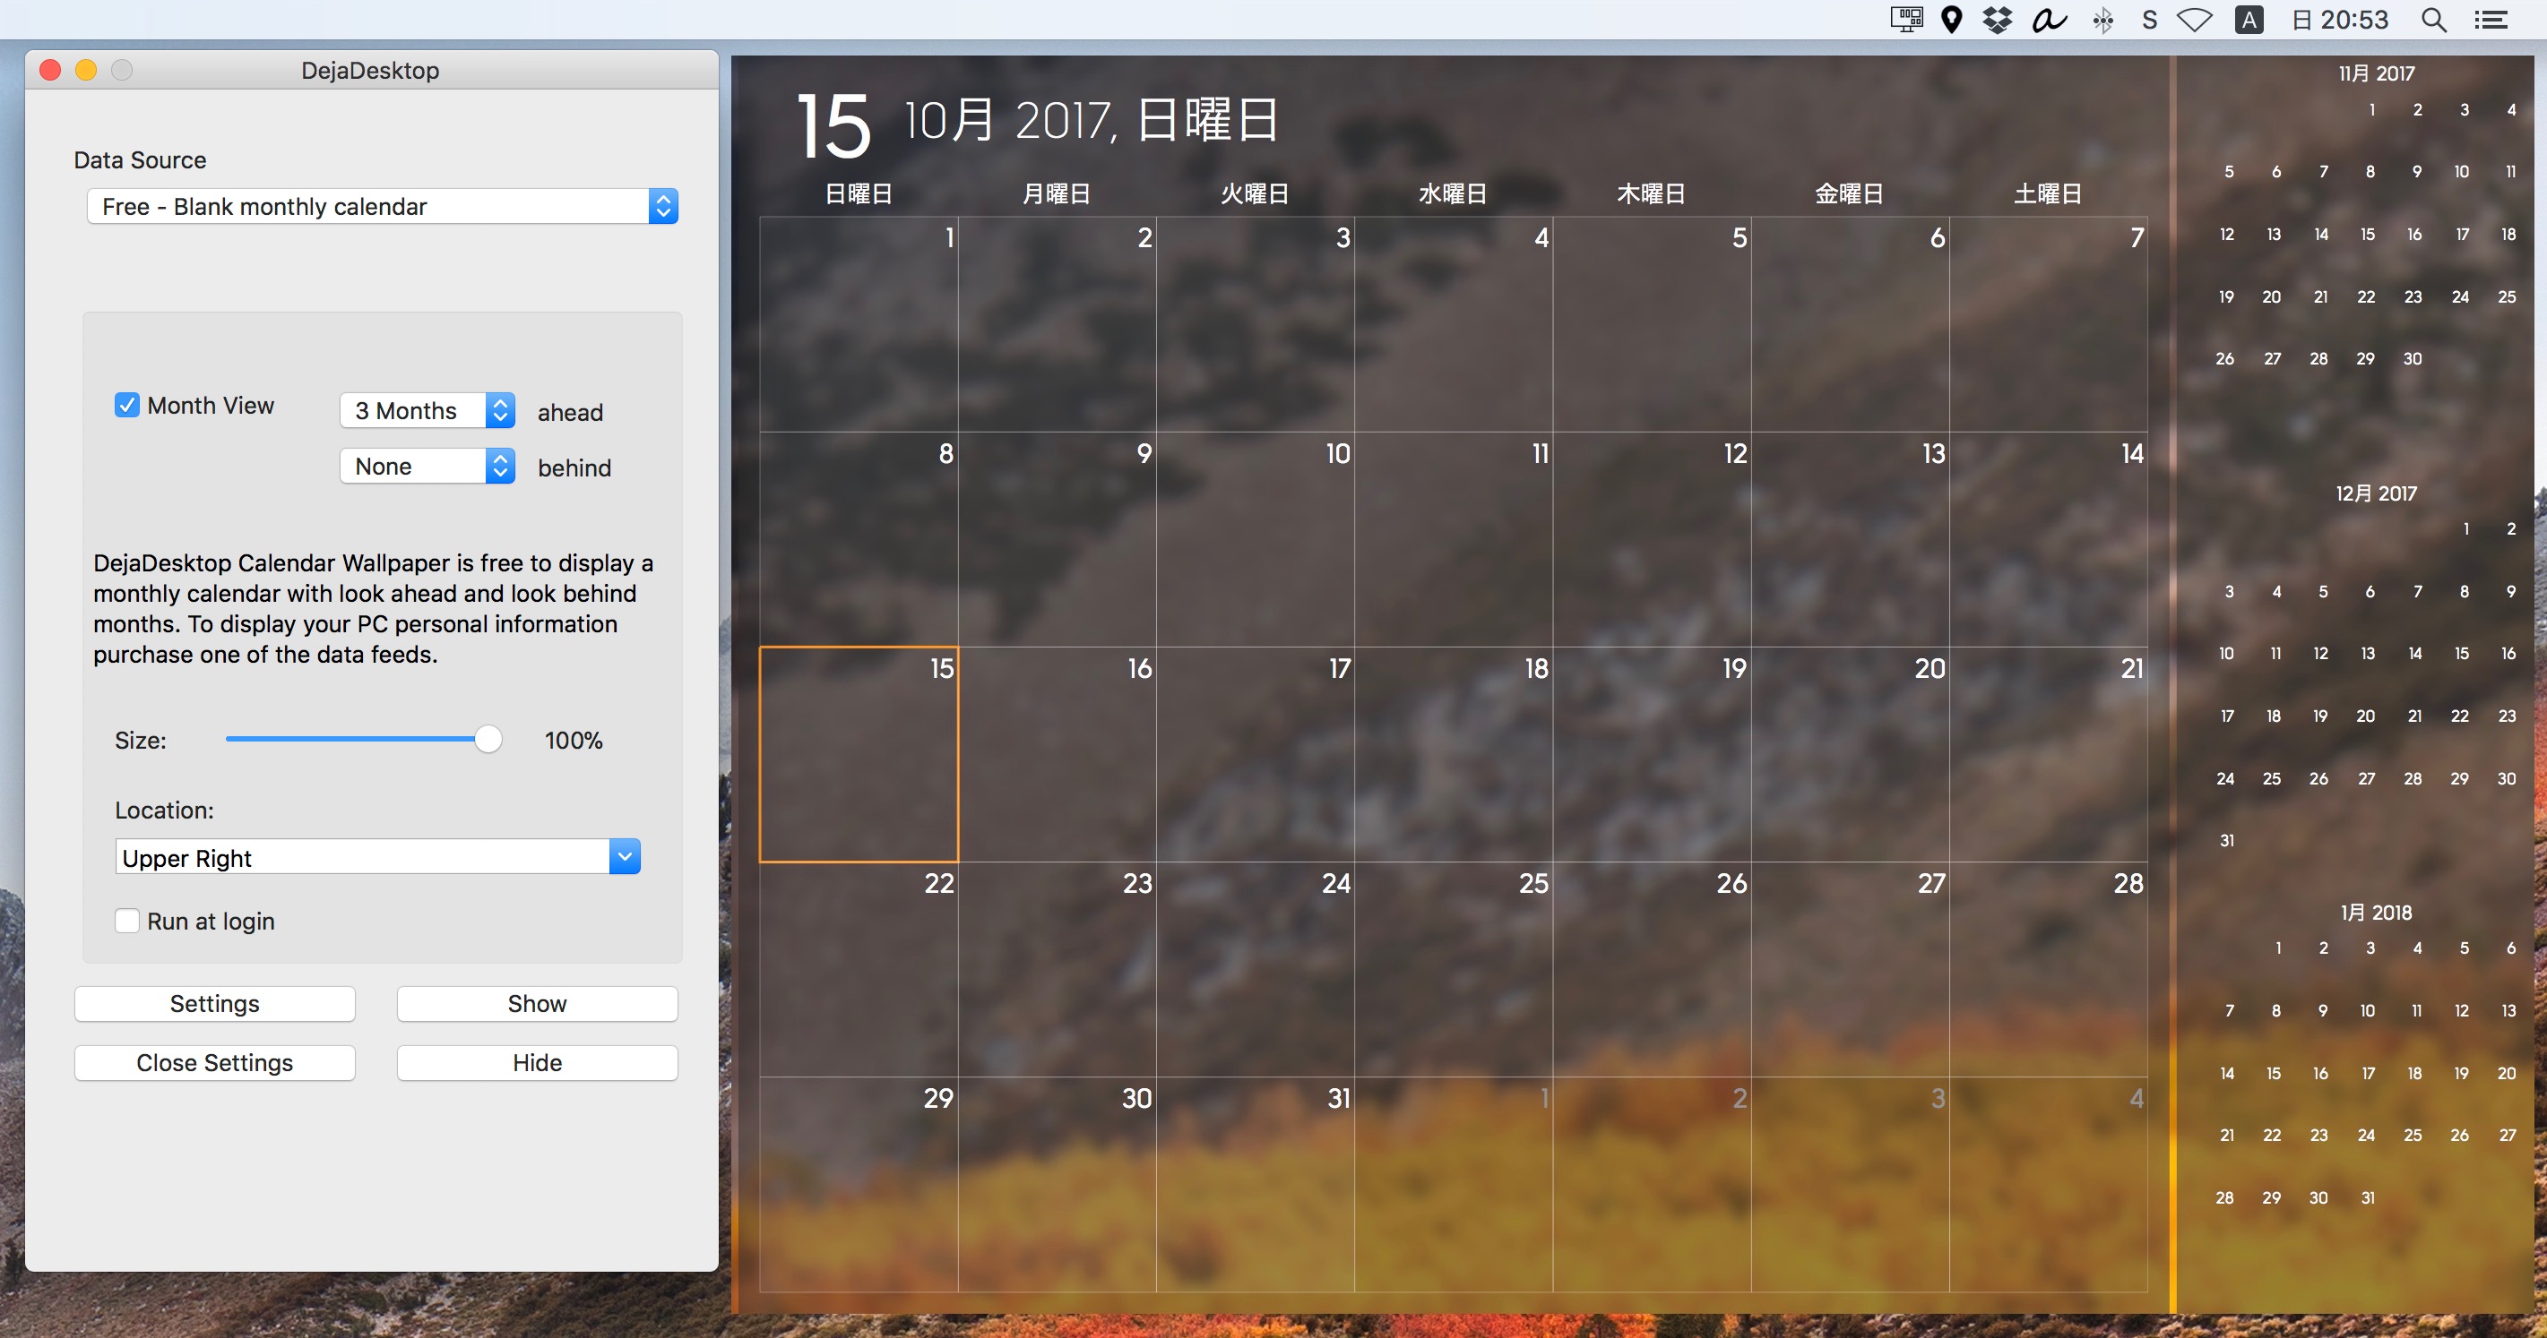Open the months ahead dropdown selector
This screenshot has width=2547, height=1338.
pos(427,409)
